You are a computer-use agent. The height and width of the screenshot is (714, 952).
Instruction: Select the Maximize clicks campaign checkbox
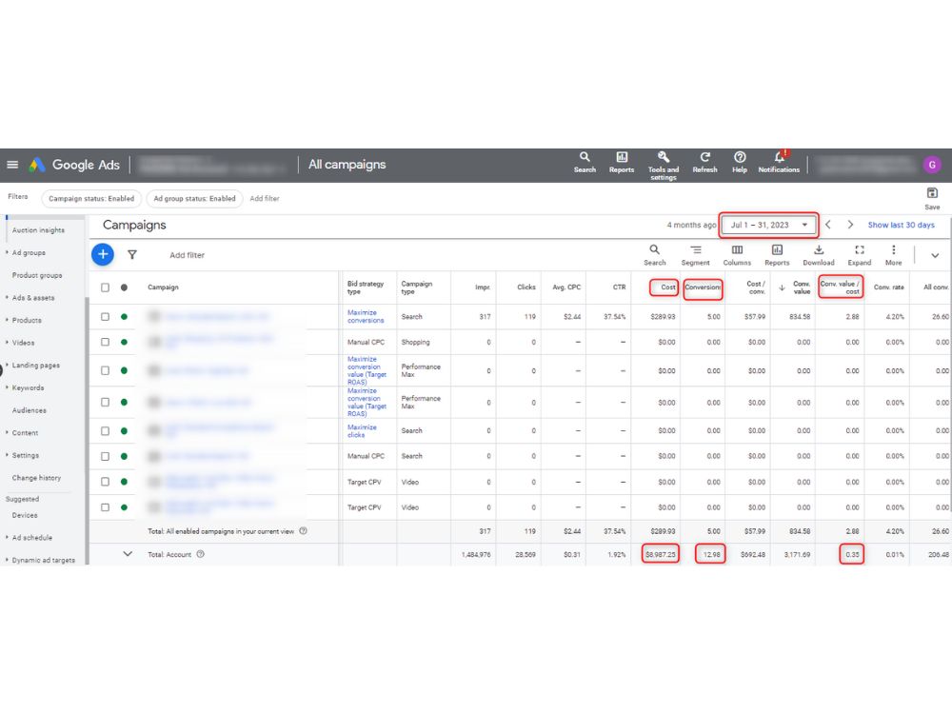105,430
